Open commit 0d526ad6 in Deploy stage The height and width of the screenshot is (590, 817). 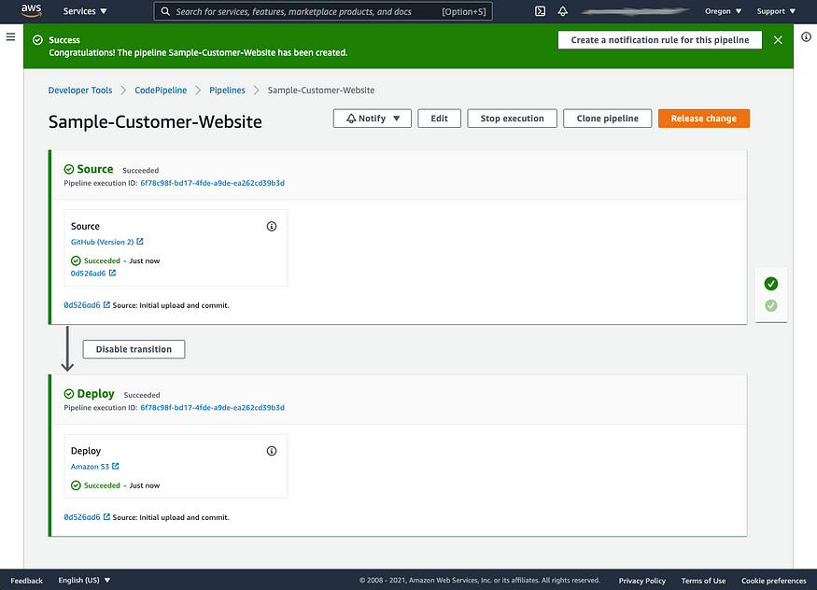87,517
